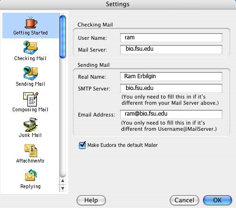Open the Junk Mail settings icon
The height and width of the screenshot is (208, 236).
pyautogui.click(x=30, y=125)
